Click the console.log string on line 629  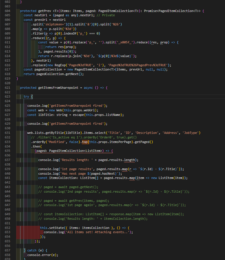click(x=77, y=124)
